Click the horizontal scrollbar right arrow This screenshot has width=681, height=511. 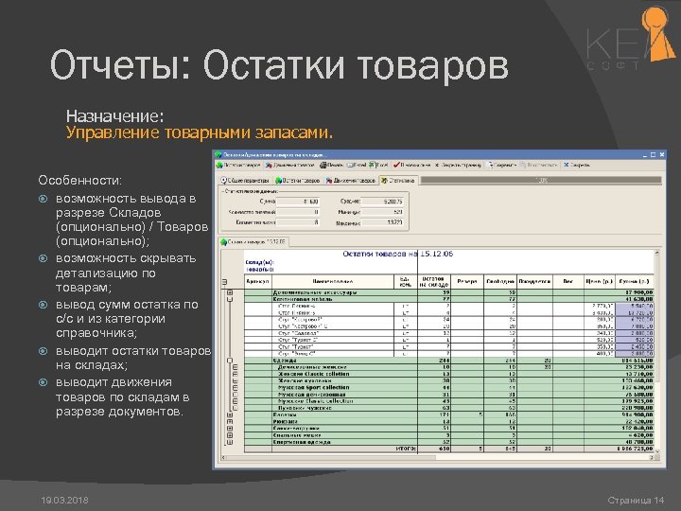pyautogui.click(x=652, y=458)
